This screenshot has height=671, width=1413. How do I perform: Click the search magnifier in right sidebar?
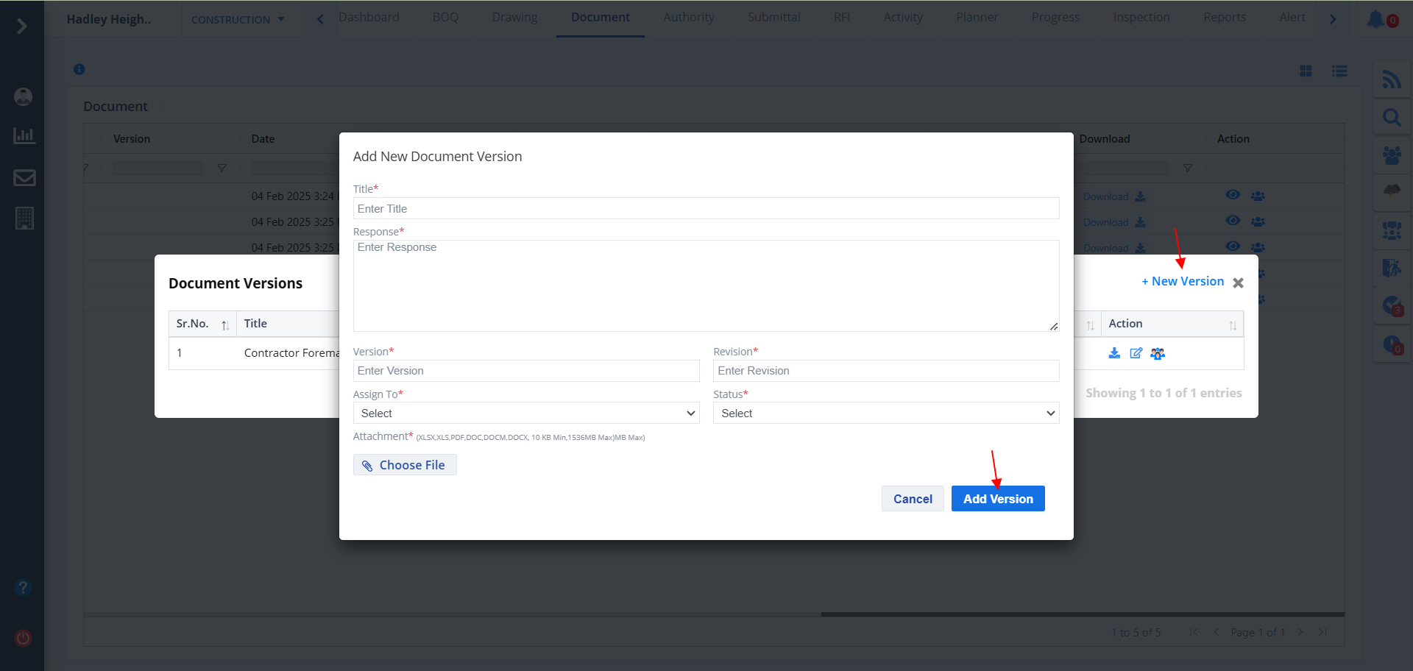point(1391,117)
